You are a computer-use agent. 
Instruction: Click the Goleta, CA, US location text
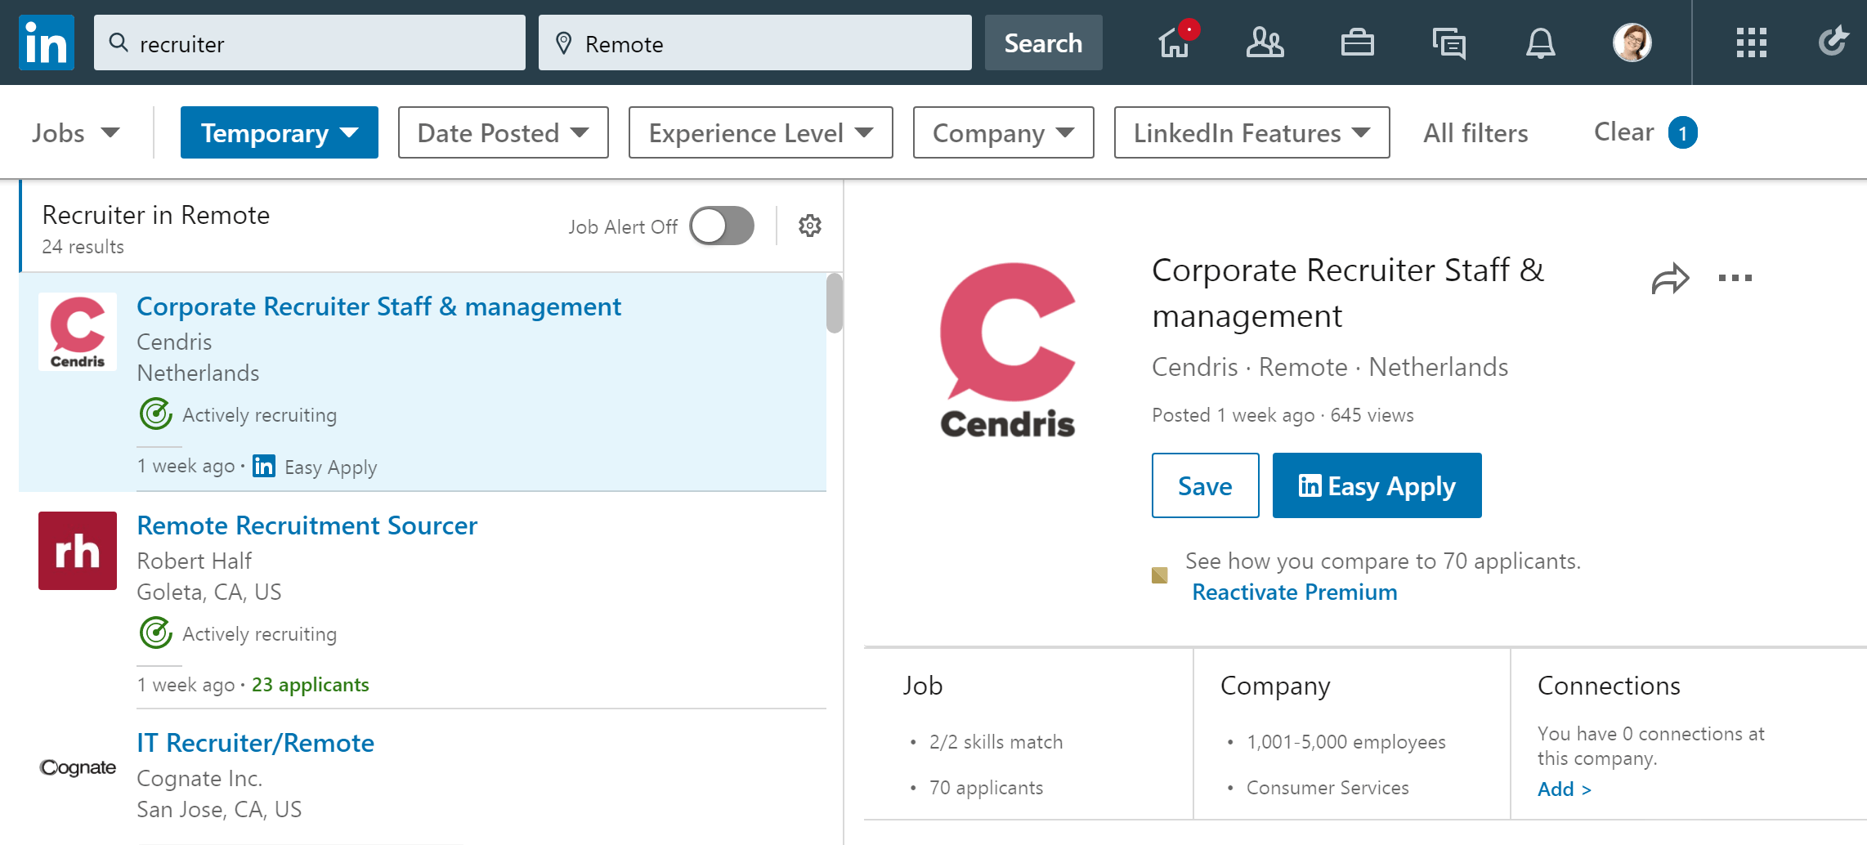point(208,592)
